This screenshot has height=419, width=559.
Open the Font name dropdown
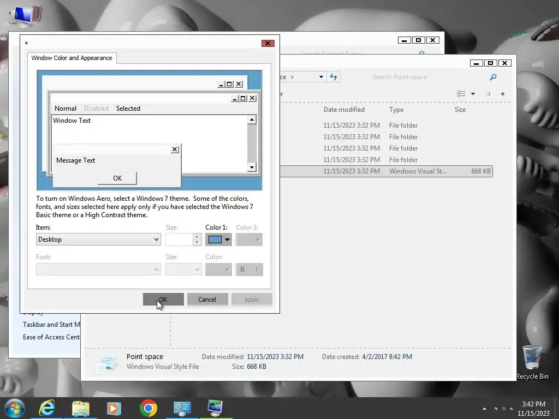coord(98,269)
